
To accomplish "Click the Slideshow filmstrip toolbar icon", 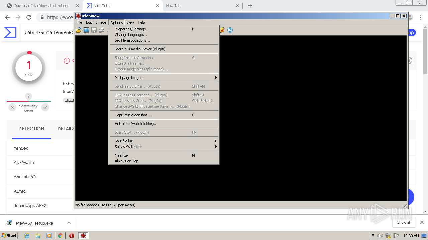I will [x=86, y=30].
